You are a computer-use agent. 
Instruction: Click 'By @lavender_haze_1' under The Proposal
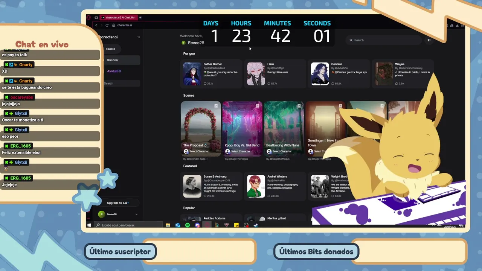click(x=195, y=159)
